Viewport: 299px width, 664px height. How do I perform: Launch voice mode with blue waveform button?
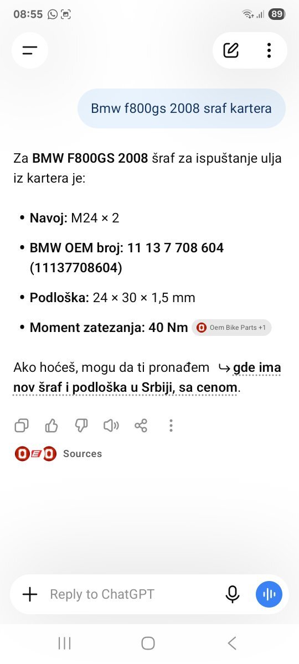point(269,594)
